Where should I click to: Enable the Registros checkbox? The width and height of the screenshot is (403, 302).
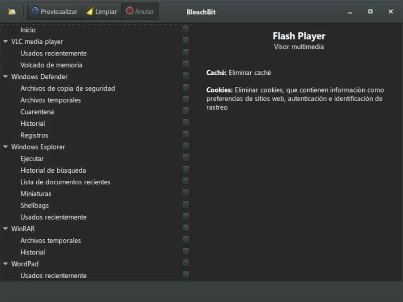(185, 134)
